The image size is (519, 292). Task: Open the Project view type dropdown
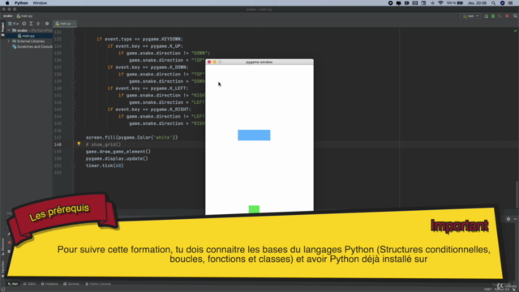13,24
